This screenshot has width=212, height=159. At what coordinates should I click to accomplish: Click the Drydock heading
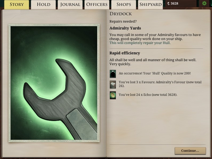tap(121, 14)
